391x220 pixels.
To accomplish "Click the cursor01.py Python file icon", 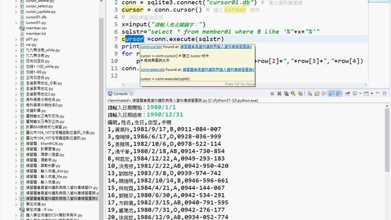I will [x=22, y=23].
